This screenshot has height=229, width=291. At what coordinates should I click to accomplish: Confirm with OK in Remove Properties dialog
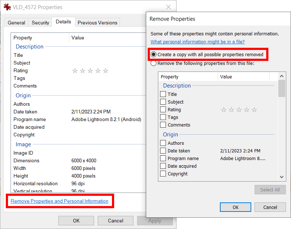point(235,207)
